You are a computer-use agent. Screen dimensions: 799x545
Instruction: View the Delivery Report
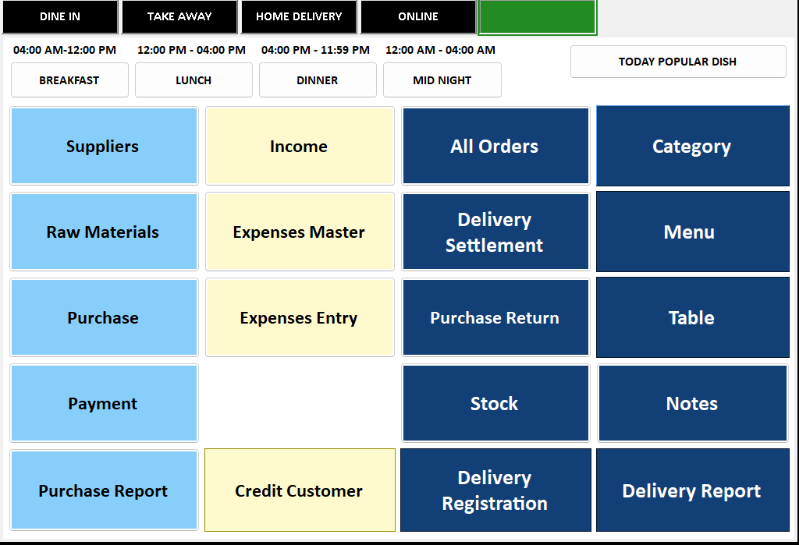[x=693, y=490]
